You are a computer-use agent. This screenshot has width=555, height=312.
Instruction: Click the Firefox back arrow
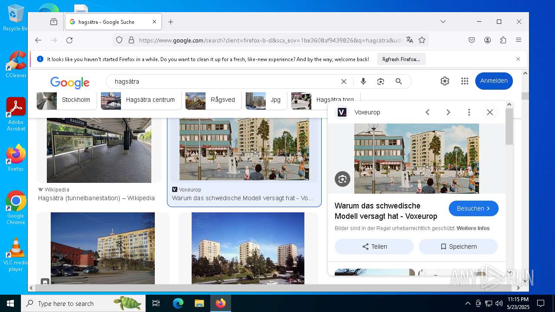[x=38, y=40]
